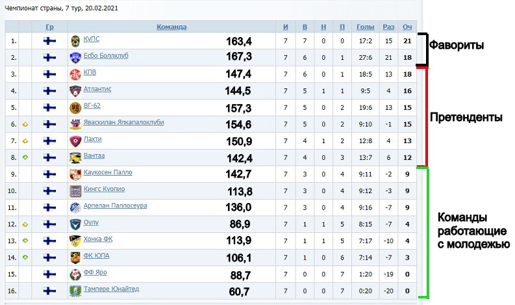Click the Хонка ФК club logo

point(75,240)
